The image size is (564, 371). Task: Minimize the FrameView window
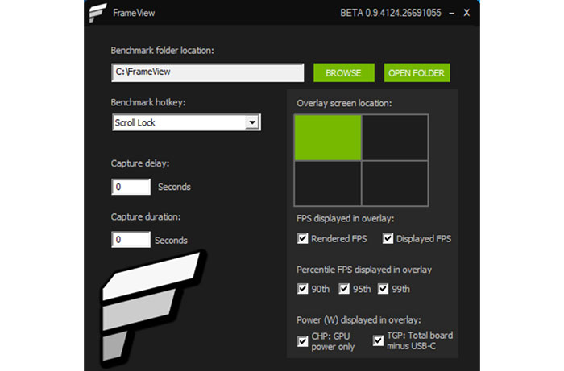tap(452, 14)
